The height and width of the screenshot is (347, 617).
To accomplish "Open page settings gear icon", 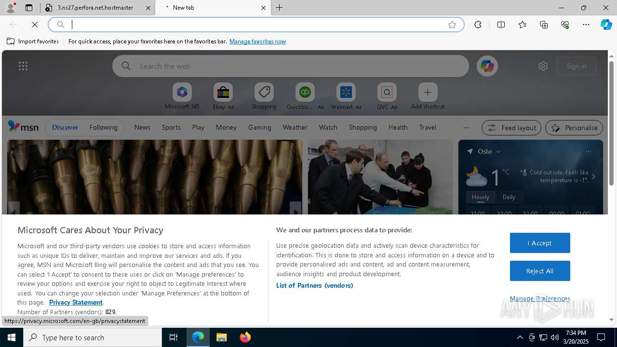I will pos(543,66).
